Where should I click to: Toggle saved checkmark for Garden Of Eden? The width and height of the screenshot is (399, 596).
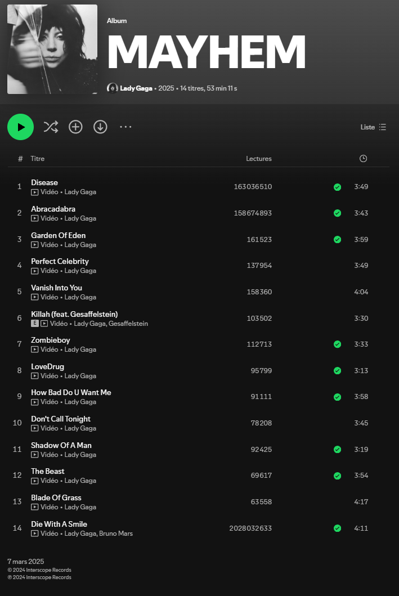pyautogui.click(x=337, y=239)
